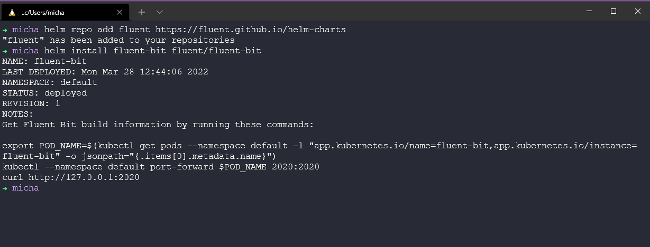This screenshot has height=247, width=650.
Task: Click the green arrow on the first prompt
Action: click(x=5, y=30)
